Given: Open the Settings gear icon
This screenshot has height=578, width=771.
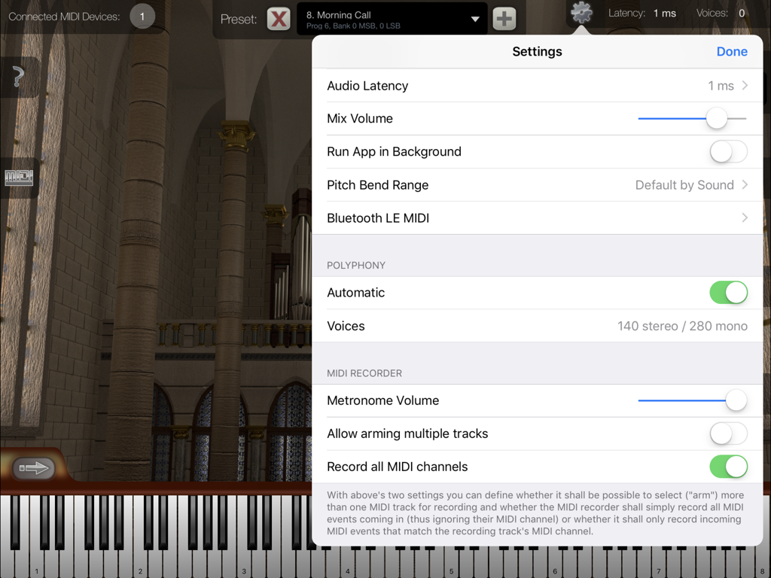Looking at the screenshot, I should 581,13.
